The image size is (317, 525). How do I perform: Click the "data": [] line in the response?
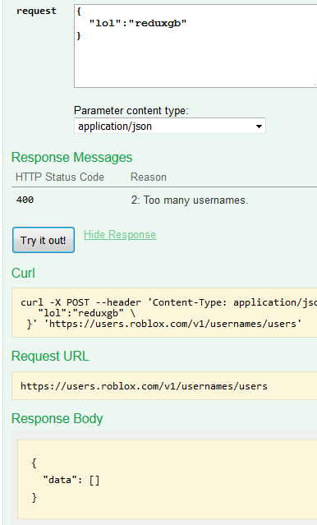click(x=71, y=480)
